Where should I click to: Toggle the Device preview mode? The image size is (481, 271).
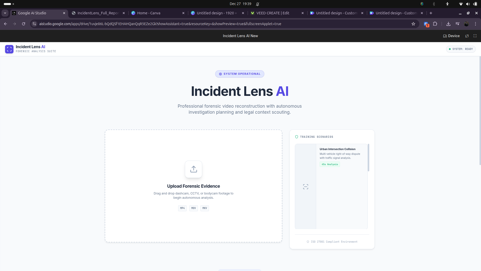click(451, 36)
